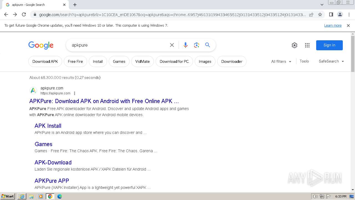Select the Free Fire filter chip
Screen dimensions: 355x200
(75, 61)
